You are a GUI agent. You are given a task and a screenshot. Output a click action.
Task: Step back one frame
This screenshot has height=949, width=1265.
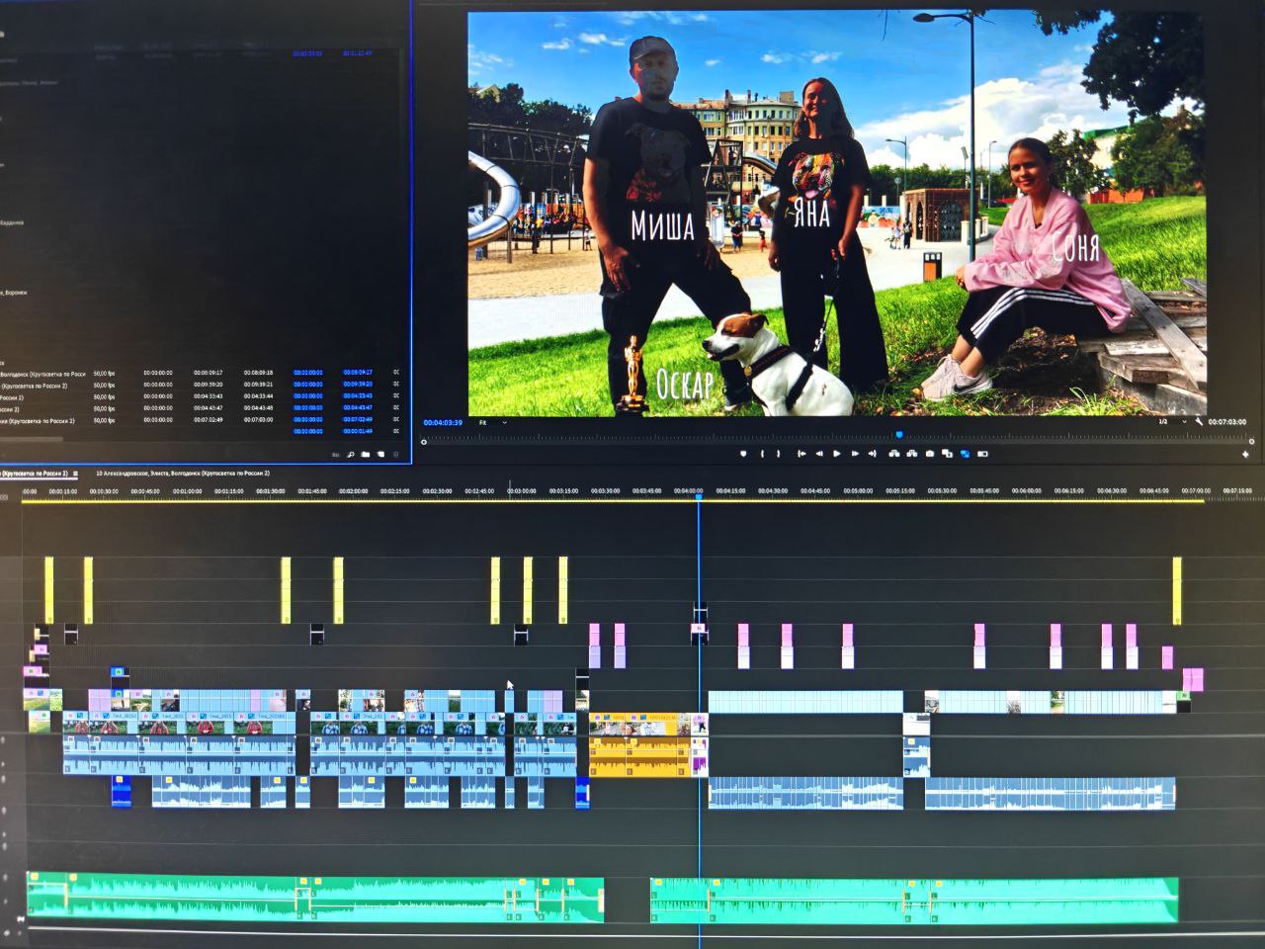[x=818, y=454]
